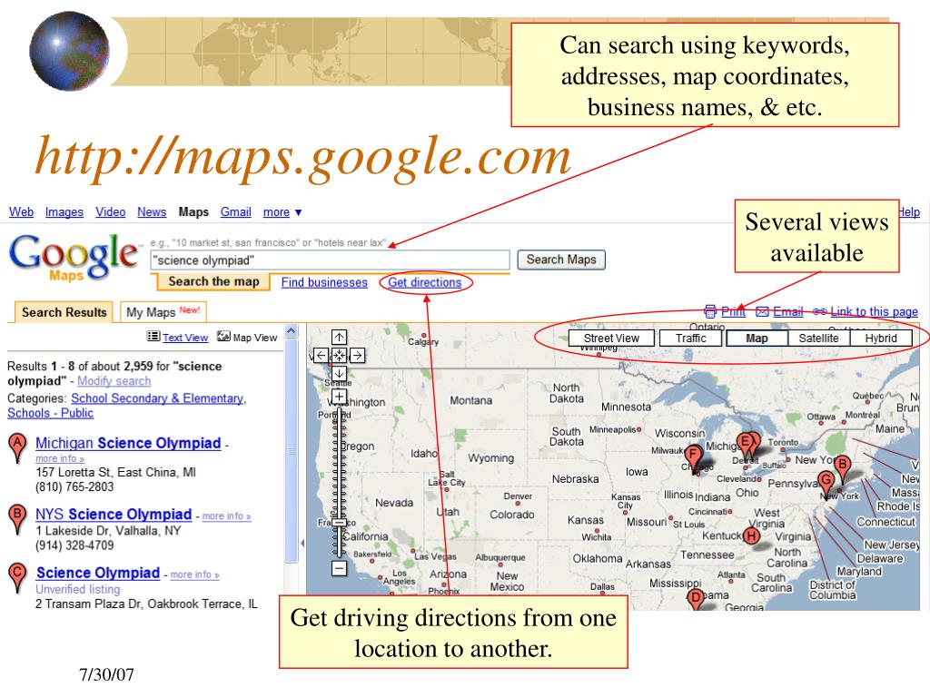Toggle the Traffic overlay
This screenshot has height=697, width=930.
click(x=691, y=338)
